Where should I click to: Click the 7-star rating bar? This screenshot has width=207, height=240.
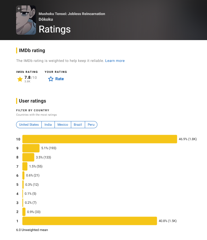(x=25, y=166)
